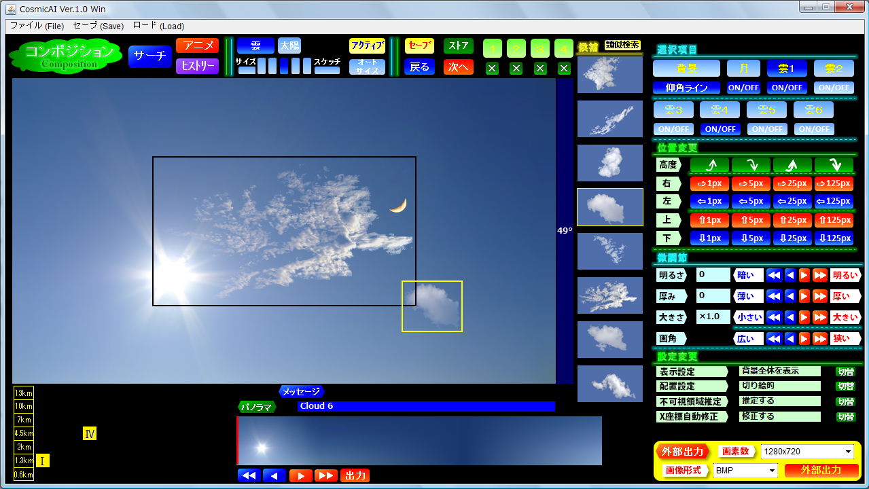This screenshot has width=869, height=489.
Task: Open the pixel count 1280x720 dropdown
Action: click(x=807, y=452)
